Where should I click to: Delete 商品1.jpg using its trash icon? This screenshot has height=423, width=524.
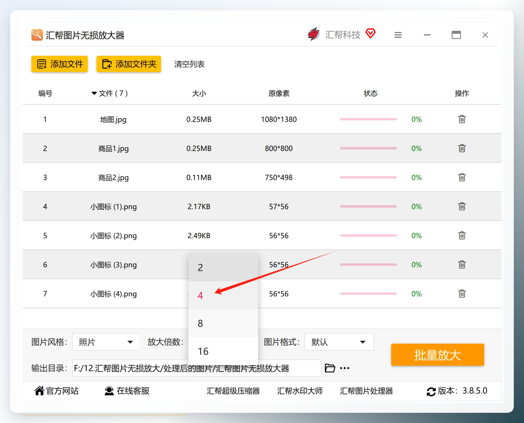click(462, 148)
